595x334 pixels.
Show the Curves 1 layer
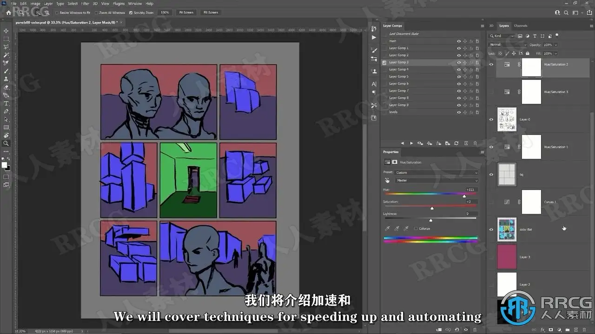coord(491,202)
